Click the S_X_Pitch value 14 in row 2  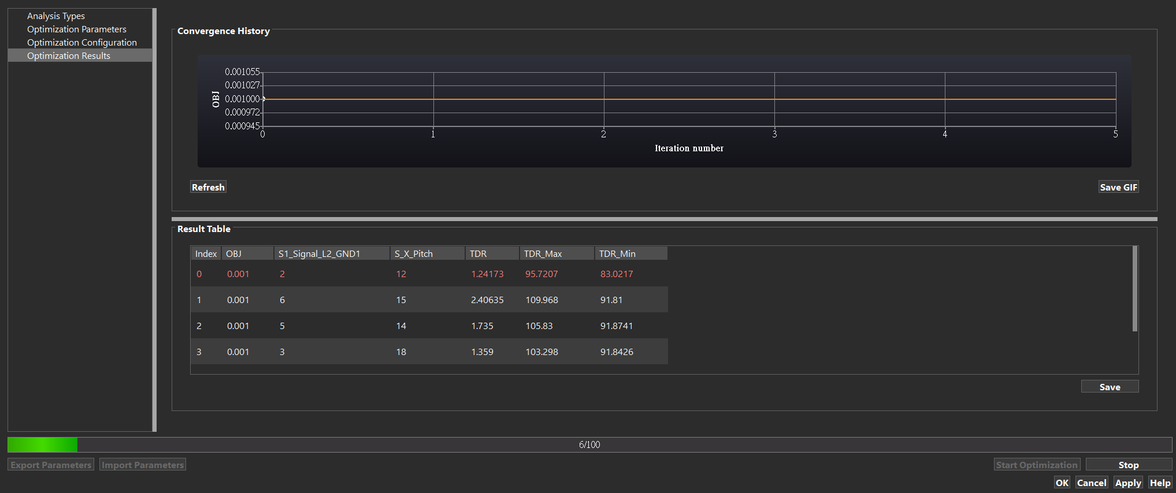(x=401, y=326)
